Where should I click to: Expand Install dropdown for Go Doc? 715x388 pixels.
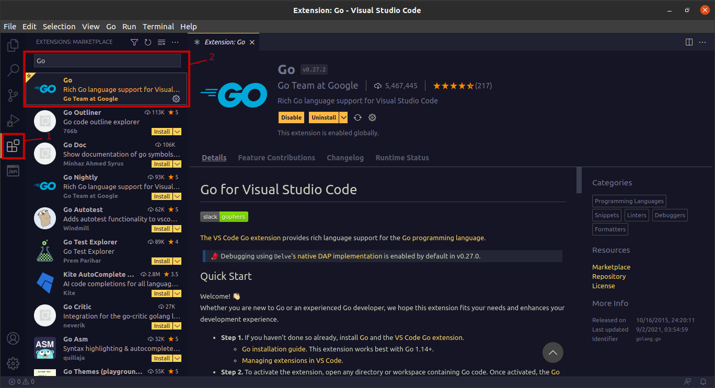coord(177,164)
